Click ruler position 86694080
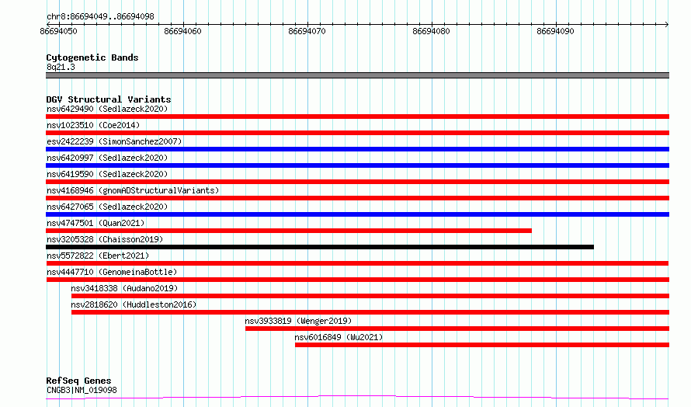691x407 pixels. coord(432,31)
